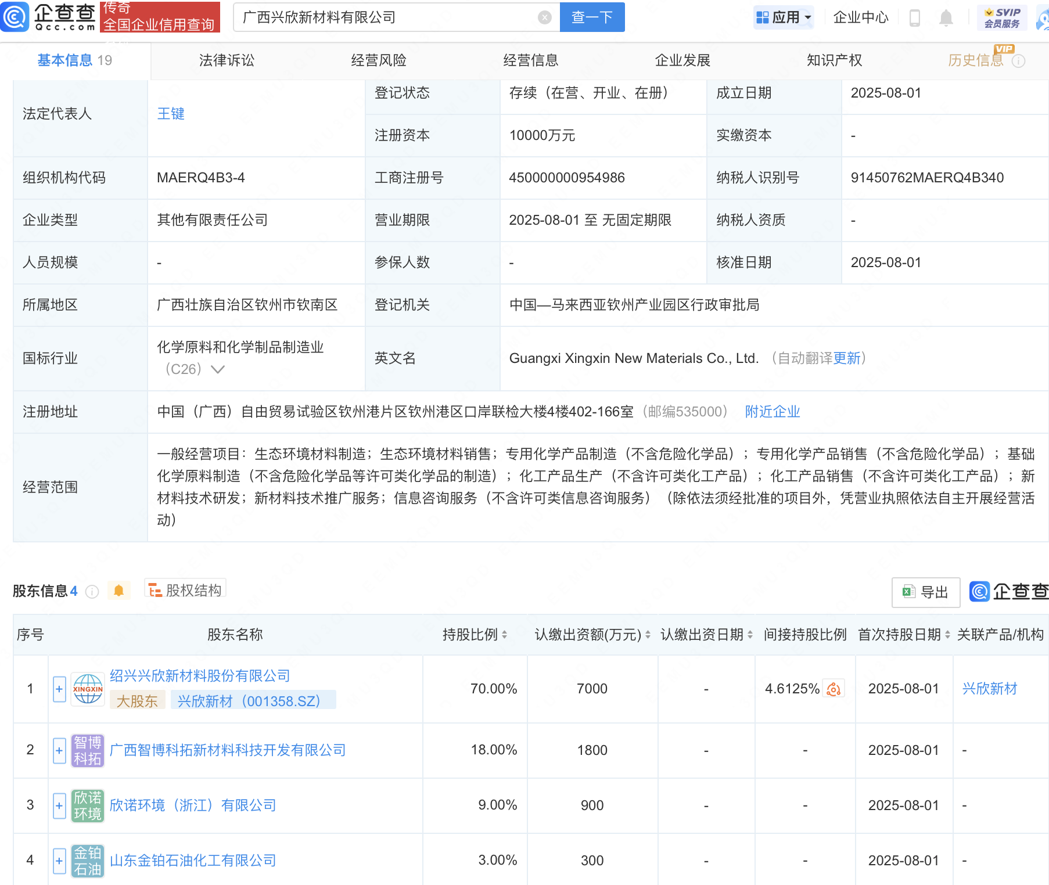
Task: Click the shareholder monitoring bell icon
Action: point(118,591)
